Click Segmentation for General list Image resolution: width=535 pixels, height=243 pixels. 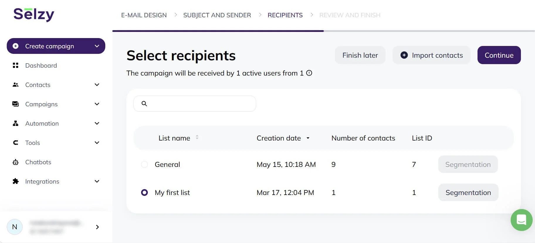tap(468, 164)
